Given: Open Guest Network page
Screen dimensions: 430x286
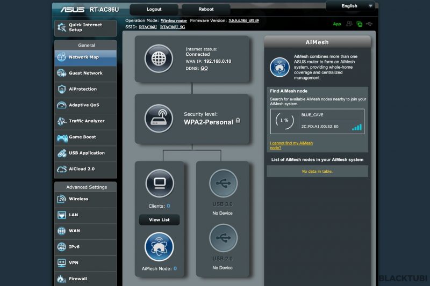Looking at the screenshot, I should pyautogui.click(x=85, y=73).
